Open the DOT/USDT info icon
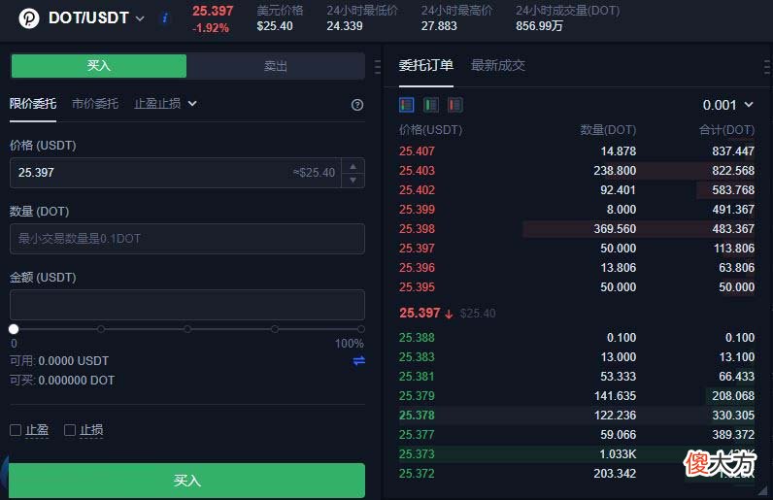Viewport: 773px width, 500px height. 165,18
